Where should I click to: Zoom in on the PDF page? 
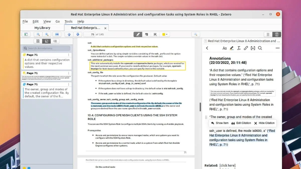point(47,34)
